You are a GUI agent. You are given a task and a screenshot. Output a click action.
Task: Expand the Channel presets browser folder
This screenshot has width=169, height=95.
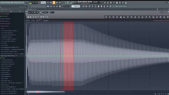pyautogui.click(x=5, y=23)
